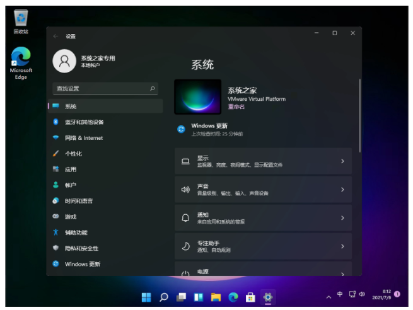Expand the 通知 notifications chevron
This screenshot has width=413, height=310.
342,218
